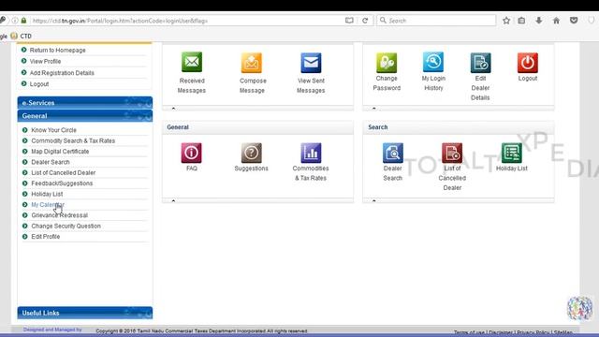Collapse the Search panel with its arrow
The width and height of the screenshot is (599, 337).
tap(374, 200)
